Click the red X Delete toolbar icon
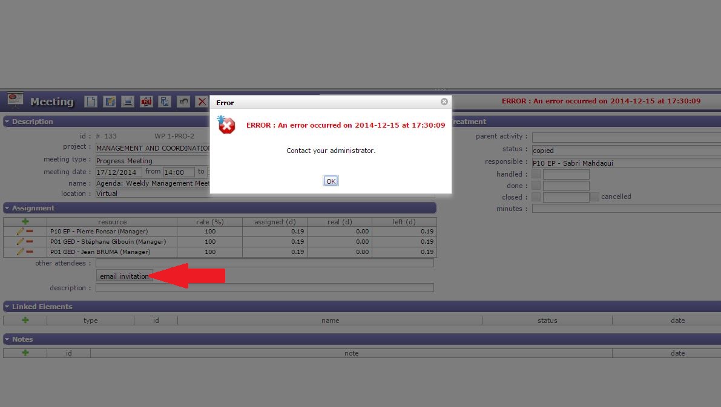Image resolution: width=721 pixels, height=407 pixels. tap(202, 102)
